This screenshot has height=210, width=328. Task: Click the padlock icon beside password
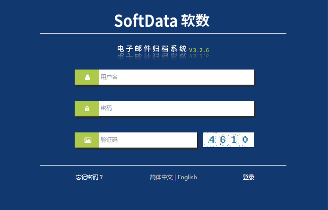(x=87, y=108)
